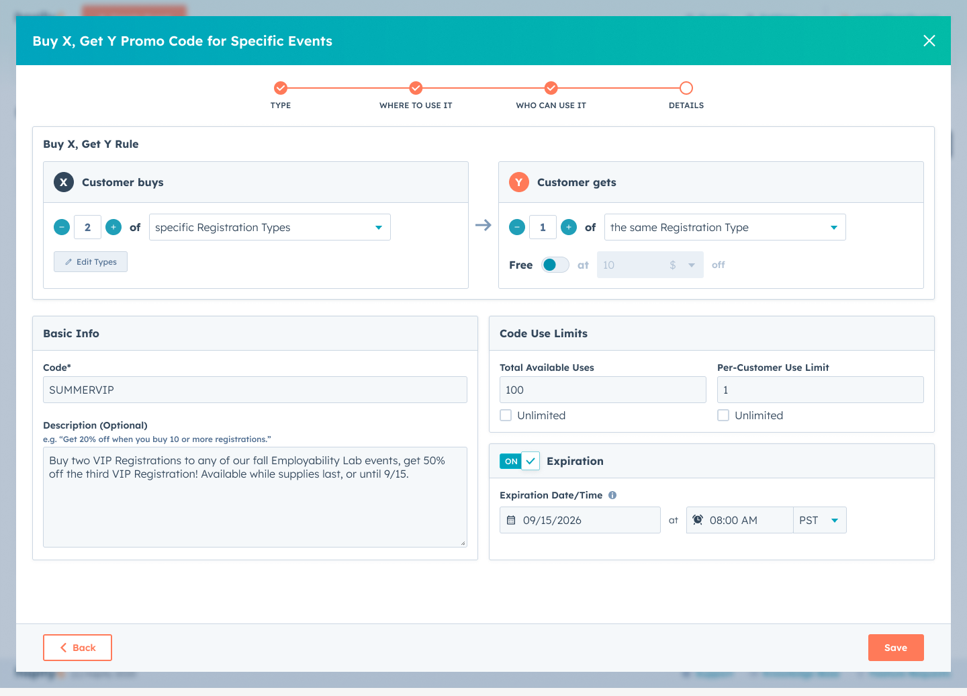Click the calendar icon in expiration date field

point(511,520)
